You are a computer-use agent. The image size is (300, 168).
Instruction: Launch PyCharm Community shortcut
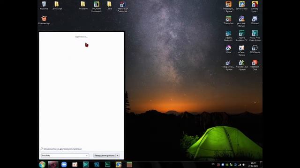pos(97,7)
